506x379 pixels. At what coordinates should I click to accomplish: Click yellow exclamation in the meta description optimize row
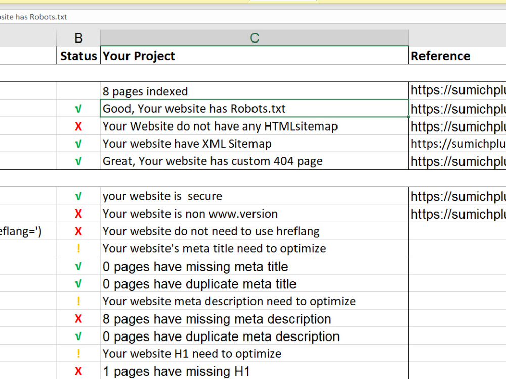click(78, 301)
